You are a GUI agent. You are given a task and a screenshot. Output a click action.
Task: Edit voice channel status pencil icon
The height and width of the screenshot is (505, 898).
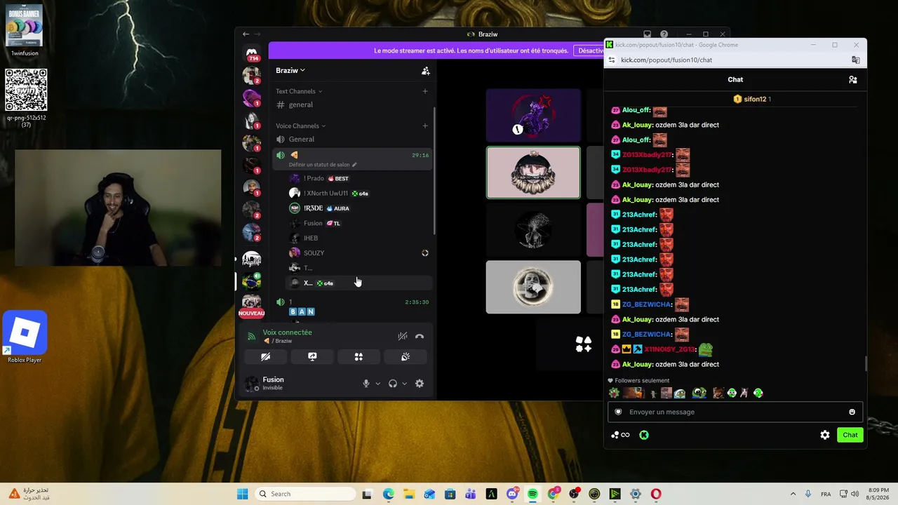[354, 165]
